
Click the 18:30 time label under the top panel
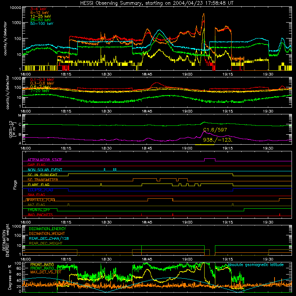point(106,74)
